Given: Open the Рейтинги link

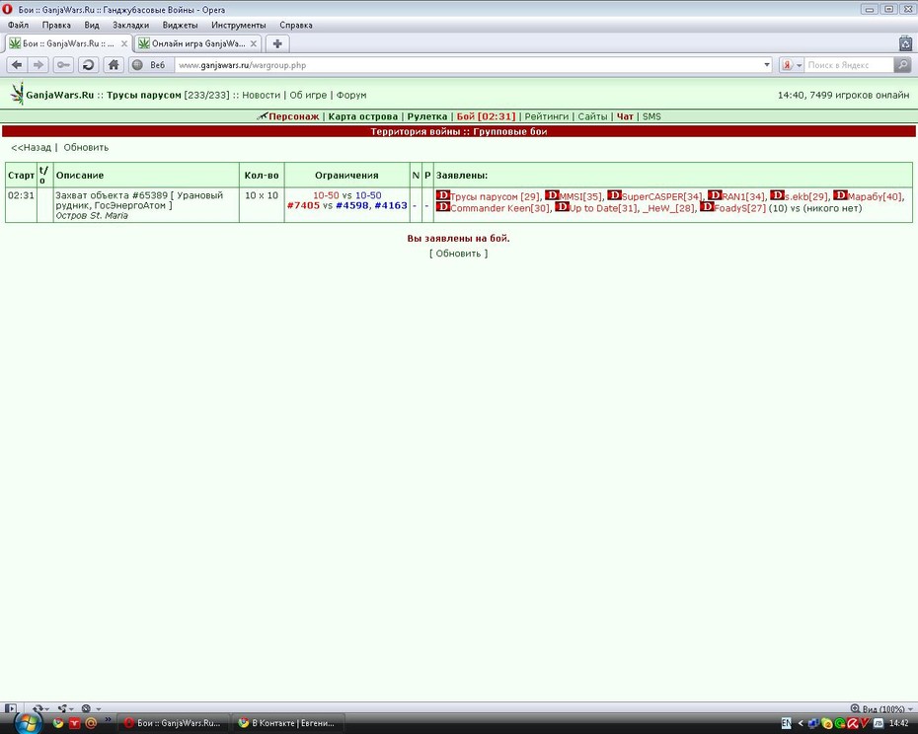Looking at the screenshot, I should [x=546, y=116].
